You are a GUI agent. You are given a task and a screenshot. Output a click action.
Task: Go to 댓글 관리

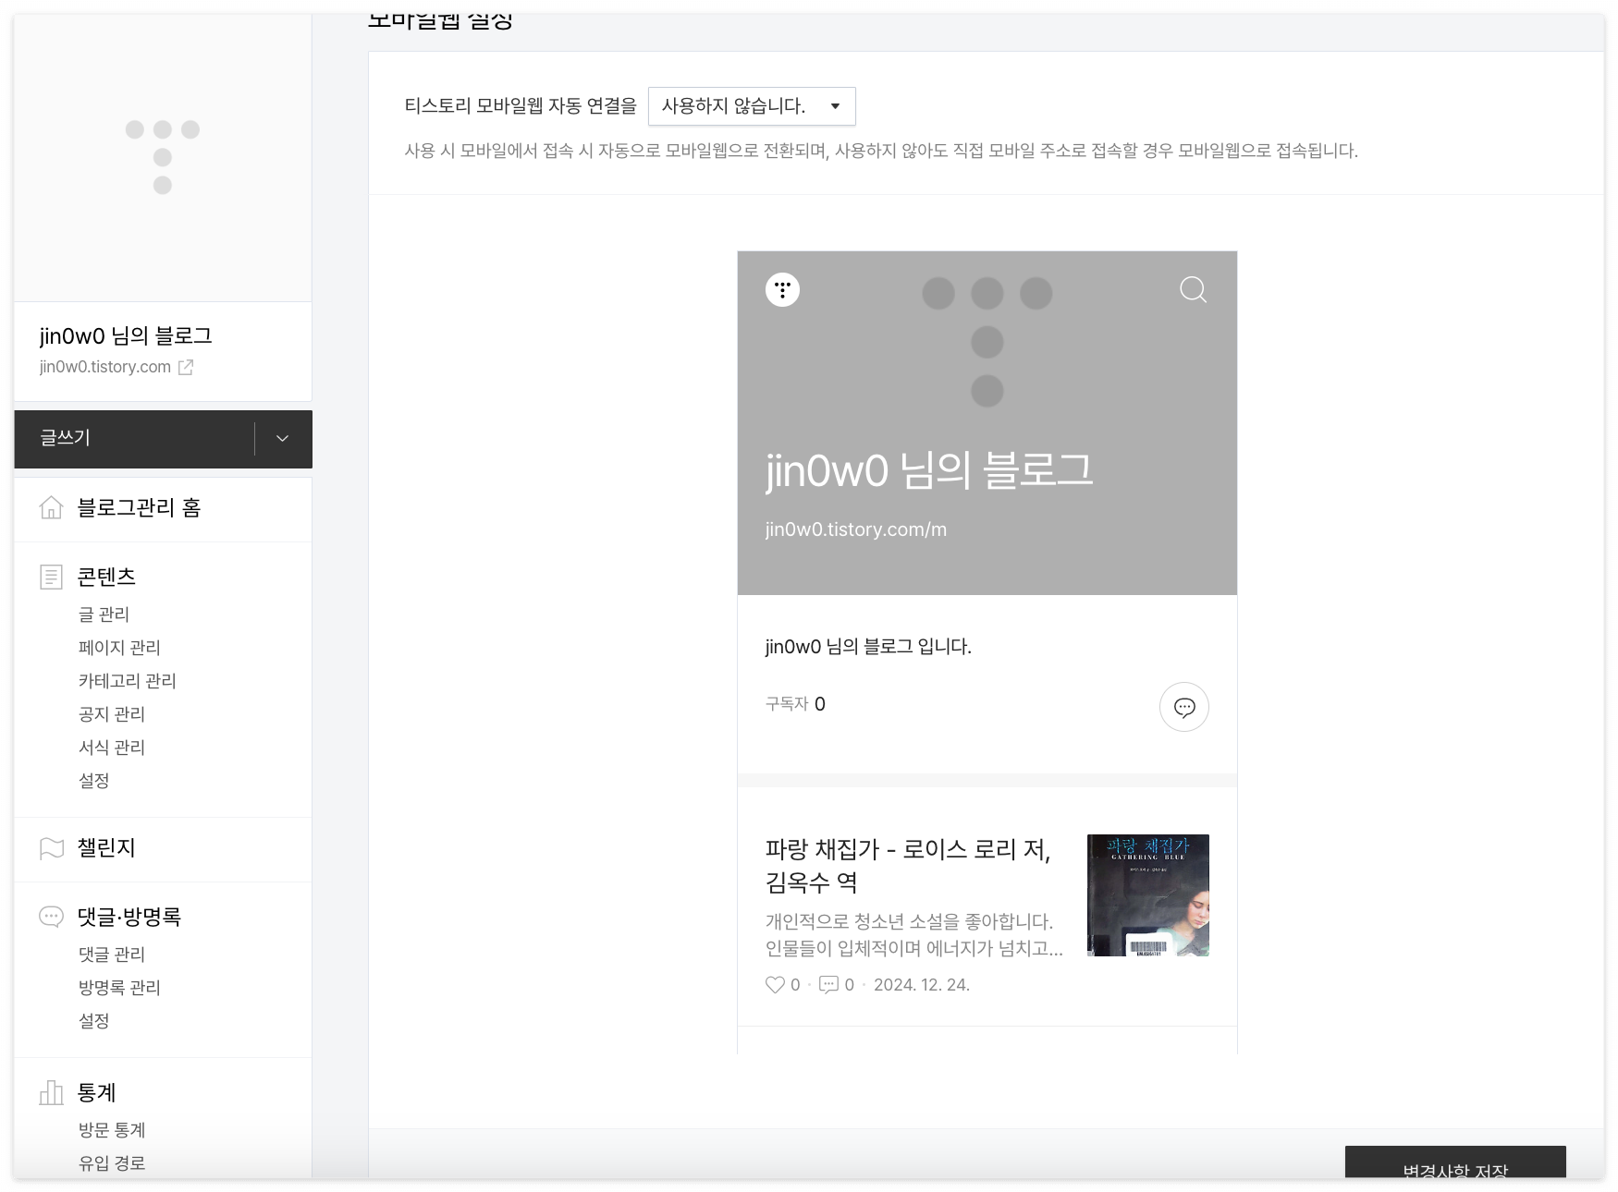coord(112,955)
